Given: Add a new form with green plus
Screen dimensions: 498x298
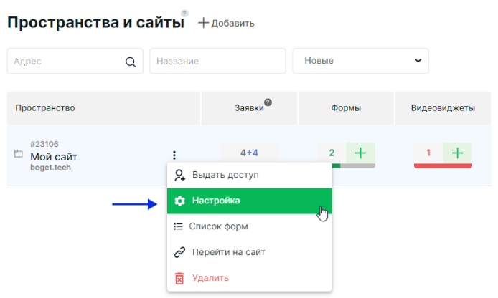Looking at the screenshot, I should (x=360, y=153).
